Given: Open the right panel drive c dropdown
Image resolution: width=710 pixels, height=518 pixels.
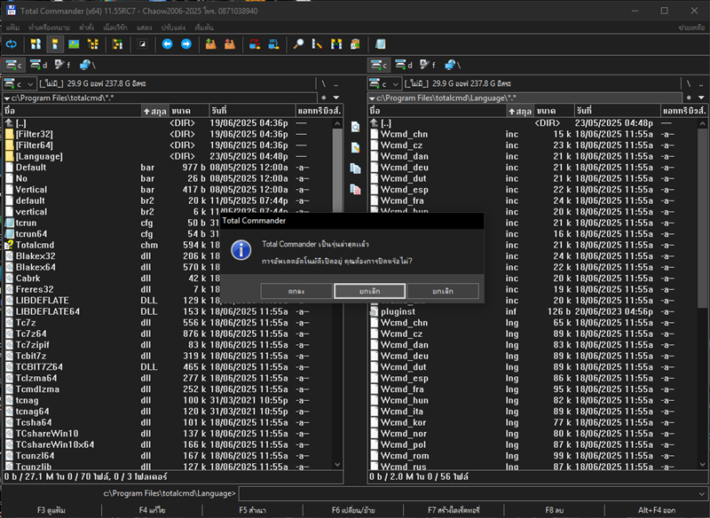Looking at the screenshot, I should [x=385, y=82].
